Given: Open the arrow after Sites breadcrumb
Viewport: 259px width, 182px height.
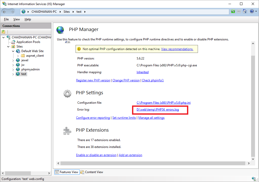Looking at the screenshot, I should (73, 12).
